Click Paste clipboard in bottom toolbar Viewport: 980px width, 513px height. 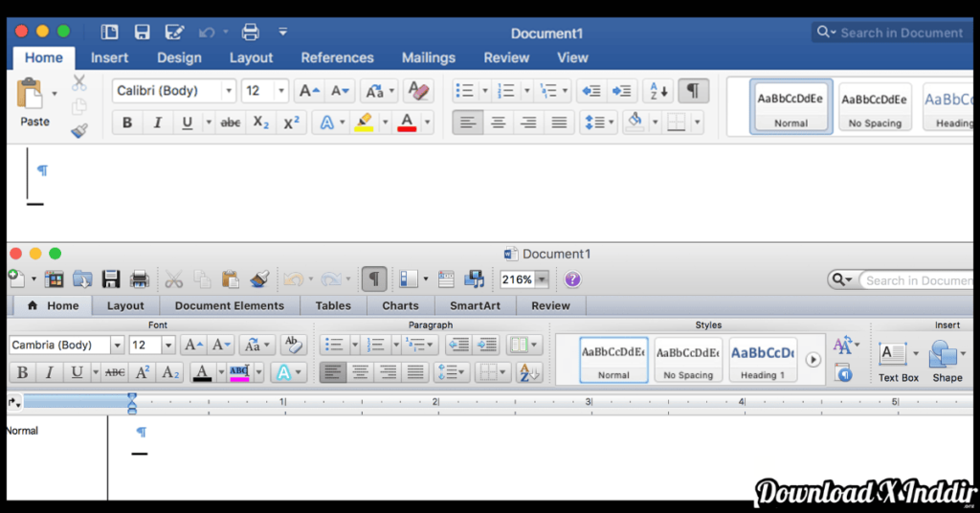pos(230,279)
